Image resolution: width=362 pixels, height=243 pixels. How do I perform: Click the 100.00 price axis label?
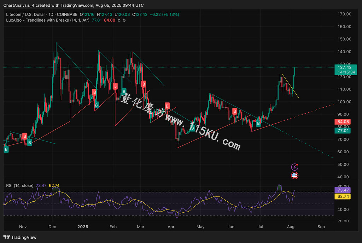pyautogui.click(x=344, y=102)
